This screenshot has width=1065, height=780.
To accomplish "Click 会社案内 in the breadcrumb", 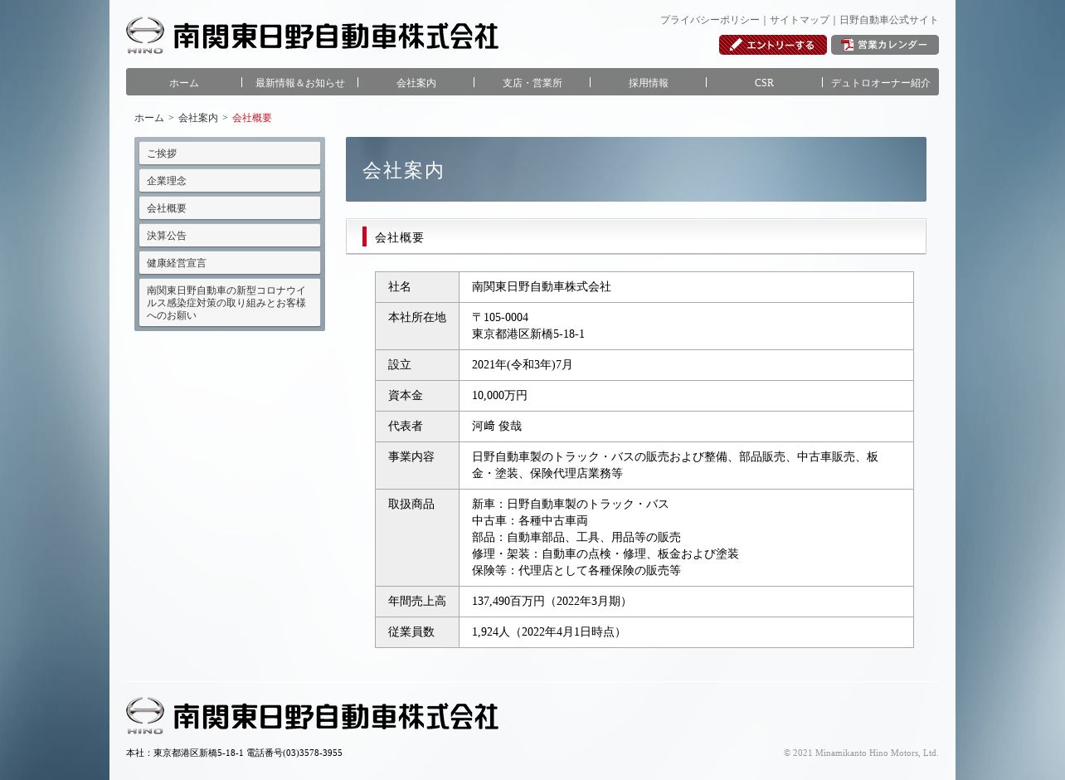I will (198, 118).
